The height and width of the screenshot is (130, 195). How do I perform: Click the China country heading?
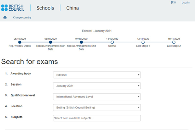coord(72,8)
